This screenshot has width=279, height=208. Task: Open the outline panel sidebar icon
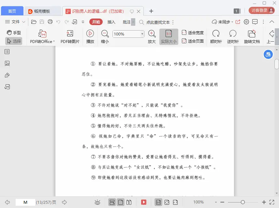pos(7,52)
